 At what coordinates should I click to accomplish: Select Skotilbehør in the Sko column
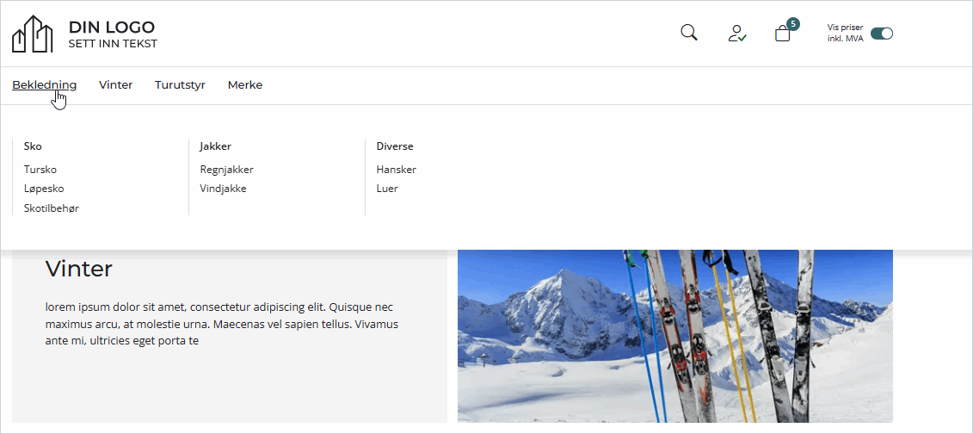click(52, 208)
